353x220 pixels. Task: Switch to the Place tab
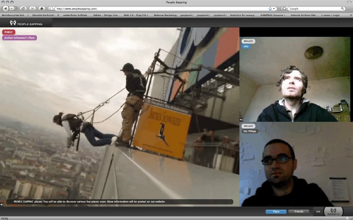pos(275,212)
